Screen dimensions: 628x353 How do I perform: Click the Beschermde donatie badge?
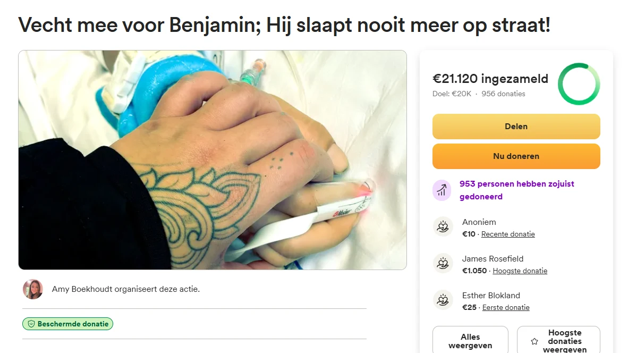(x=67, y=323)
